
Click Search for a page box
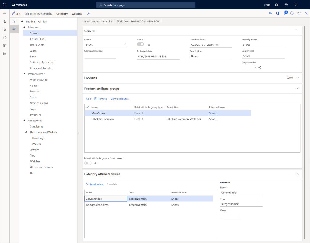(x=146, y=5)
